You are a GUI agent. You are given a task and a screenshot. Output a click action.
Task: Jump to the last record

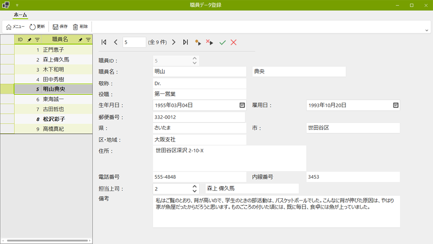click(186, 42)
